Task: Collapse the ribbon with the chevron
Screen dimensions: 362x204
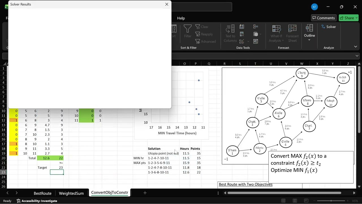Action: 355,46
